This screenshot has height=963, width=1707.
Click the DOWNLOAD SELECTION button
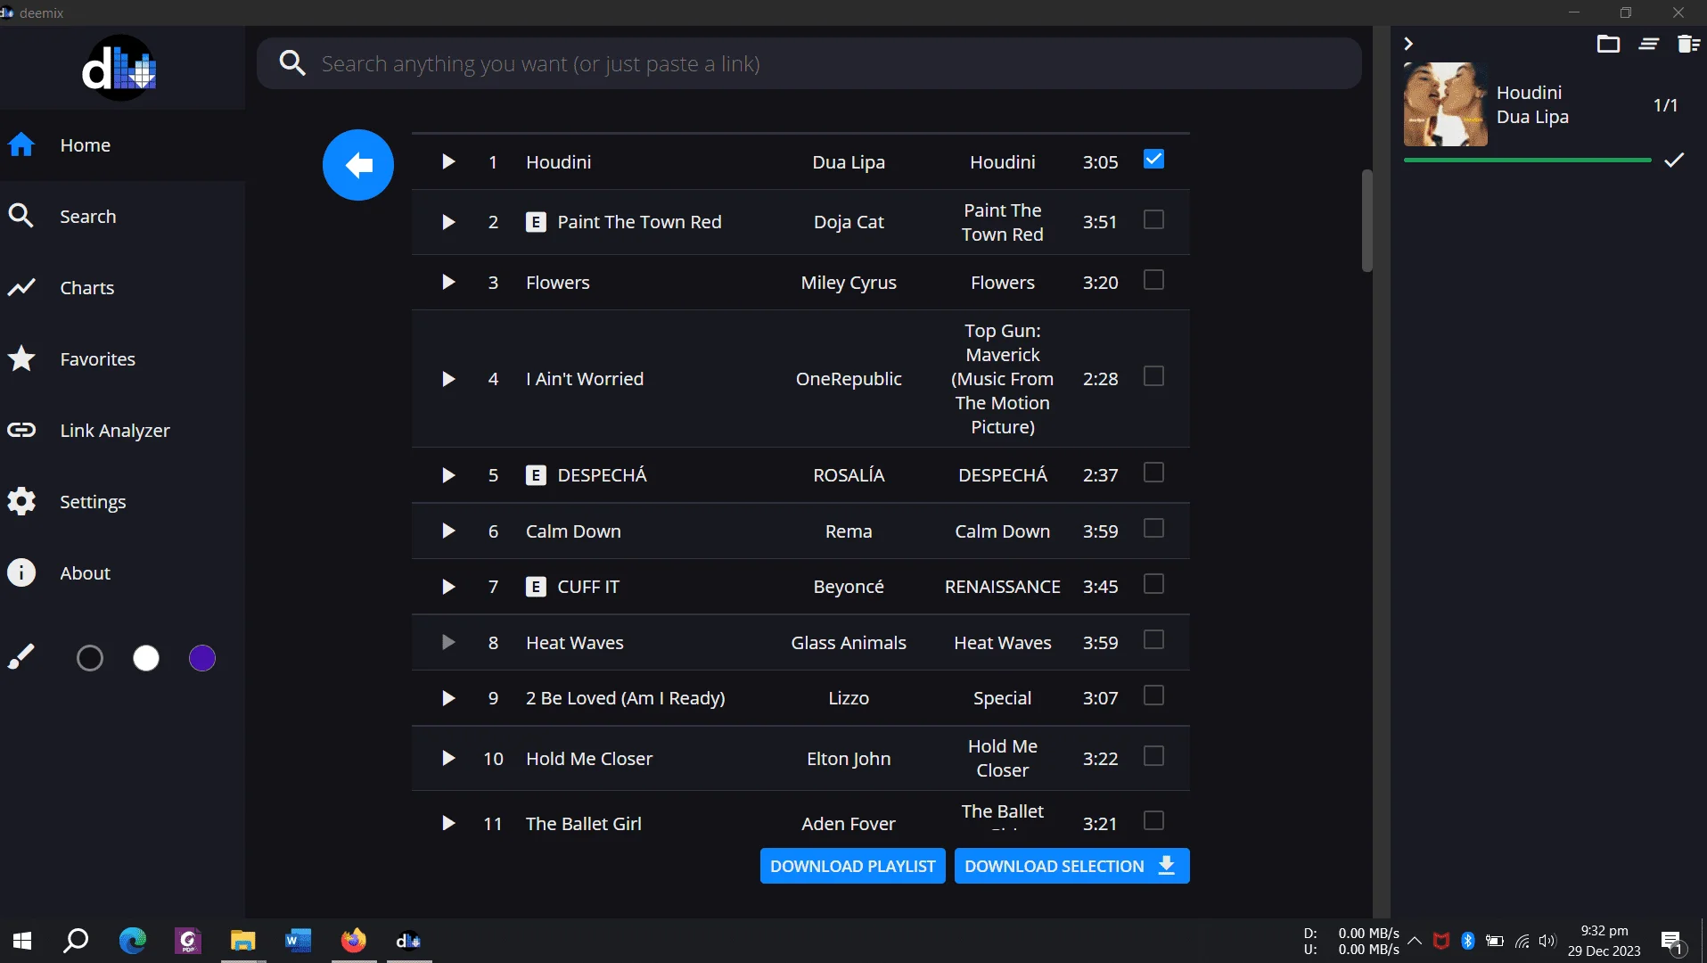tap(1071, 866)
